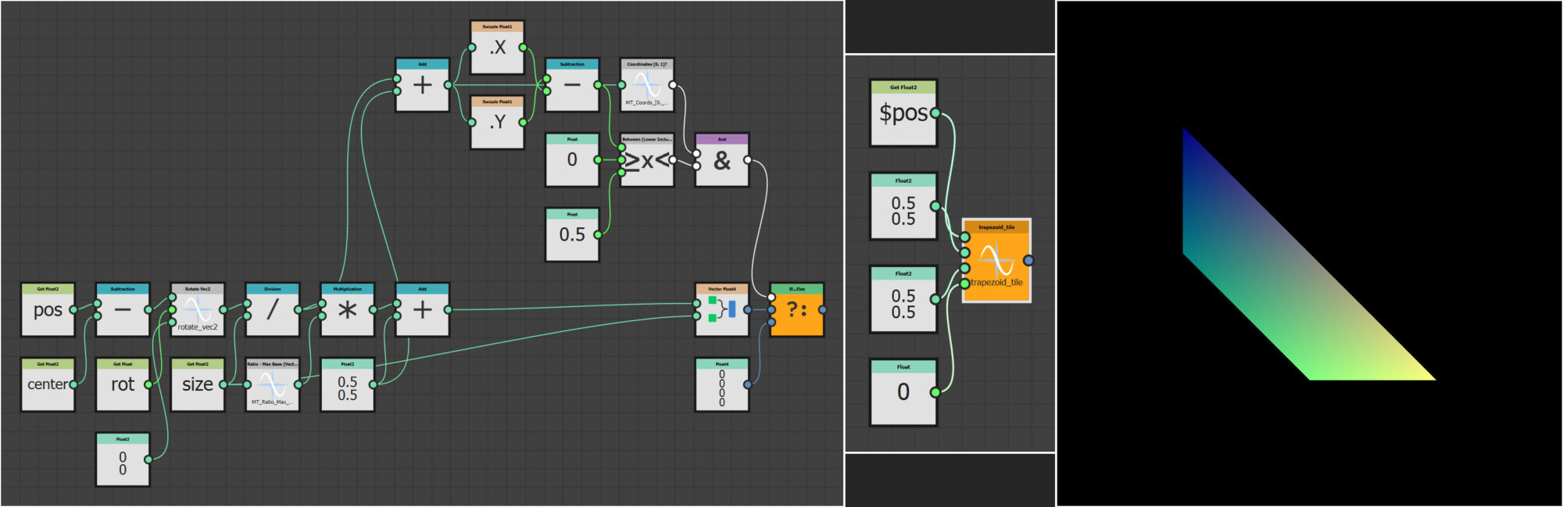Select the Division node

(273, 309)
